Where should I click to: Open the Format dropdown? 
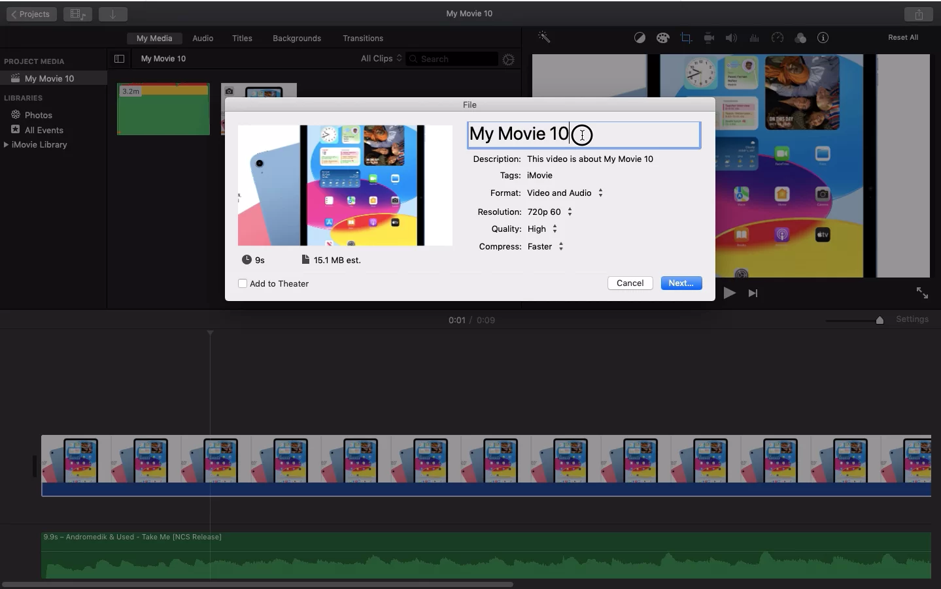point(565,193)
